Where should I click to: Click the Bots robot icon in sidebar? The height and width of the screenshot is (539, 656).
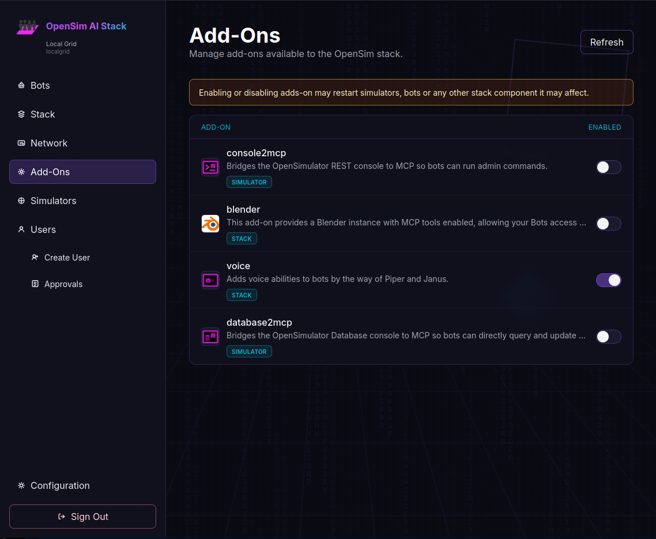click(x=21, y=85)
